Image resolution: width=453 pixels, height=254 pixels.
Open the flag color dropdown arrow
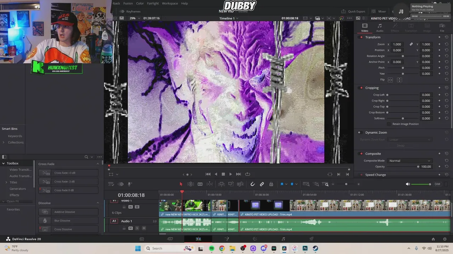click(286, 184)
